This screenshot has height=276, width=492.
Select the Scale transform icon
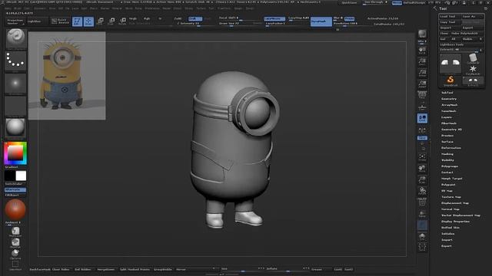pos(111,21)
